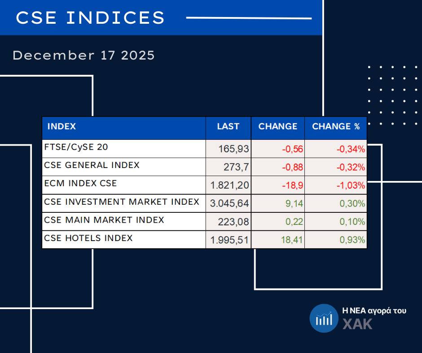The height and width of the screenshot is (353, 422).
Task: Click the XAK bar chart logo icon
Action: 324,319
